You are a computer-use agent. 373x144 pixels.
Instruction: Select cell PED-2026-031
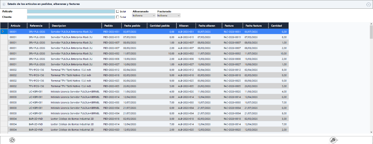pos(111,32)
